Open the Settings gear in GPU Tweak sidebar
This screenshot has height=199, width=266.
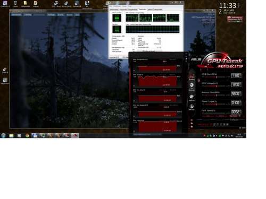click(x=192, y=98)
